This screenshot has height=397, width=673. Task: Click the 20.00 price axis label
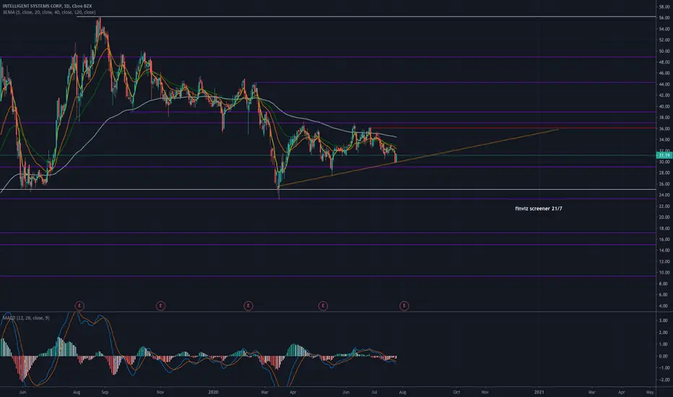[664, 217]
